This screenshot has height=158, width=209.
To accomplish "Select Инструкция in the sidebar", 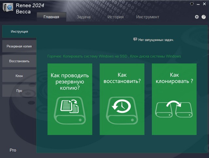I will [19, 32].
